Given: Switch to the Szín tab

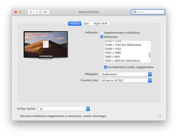Looking at the screenshot, I should [86, 23].
